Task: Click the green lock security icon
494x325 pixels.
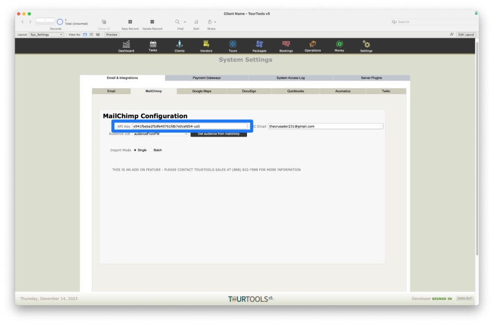Action: pos(476,13)
